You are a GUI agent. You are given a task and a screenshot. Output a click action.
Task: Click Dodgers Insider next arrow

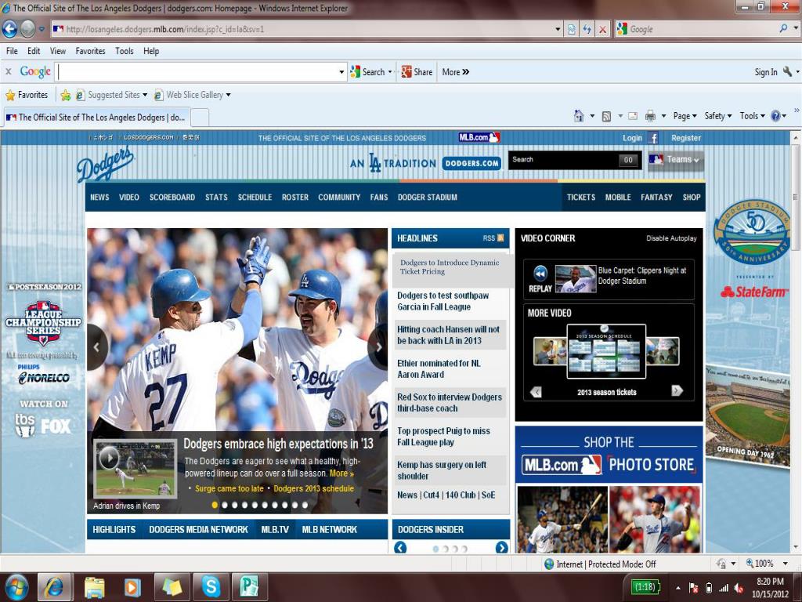click(502, 547)
